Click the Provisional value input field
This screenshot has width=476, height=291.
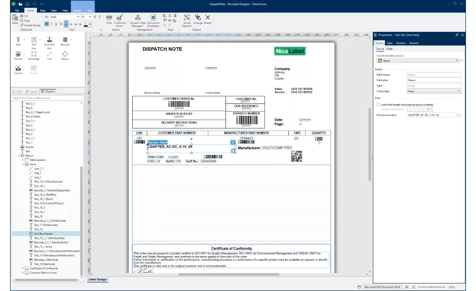(x=431, y=115)
